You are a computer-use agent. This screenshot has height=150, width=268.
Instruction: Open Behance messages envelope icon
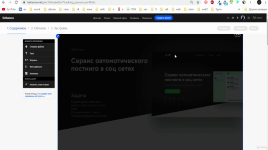click(233, 17)
